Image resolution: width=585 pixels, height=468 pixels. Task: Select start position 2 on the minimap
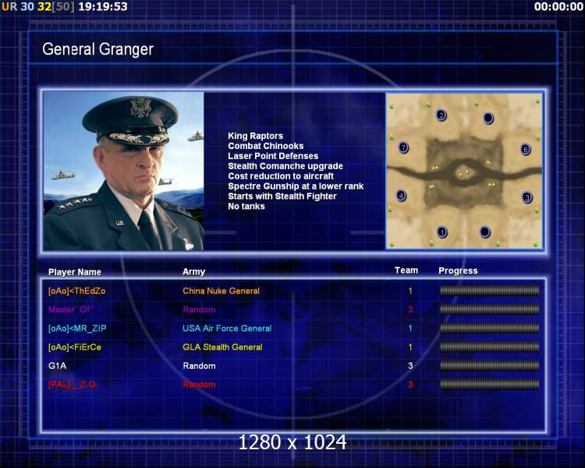click(x=441, y=115)
